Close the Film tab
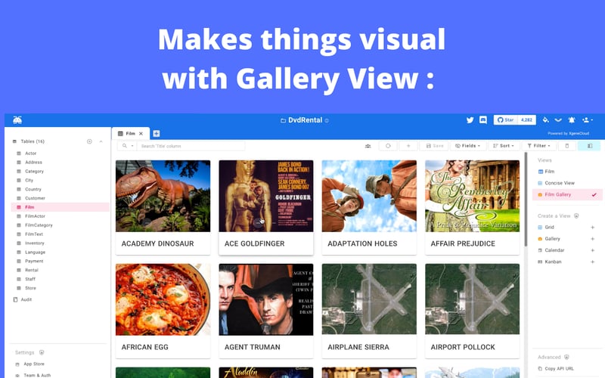This screenshot has height=378, width=605. [x=141, y=134]
